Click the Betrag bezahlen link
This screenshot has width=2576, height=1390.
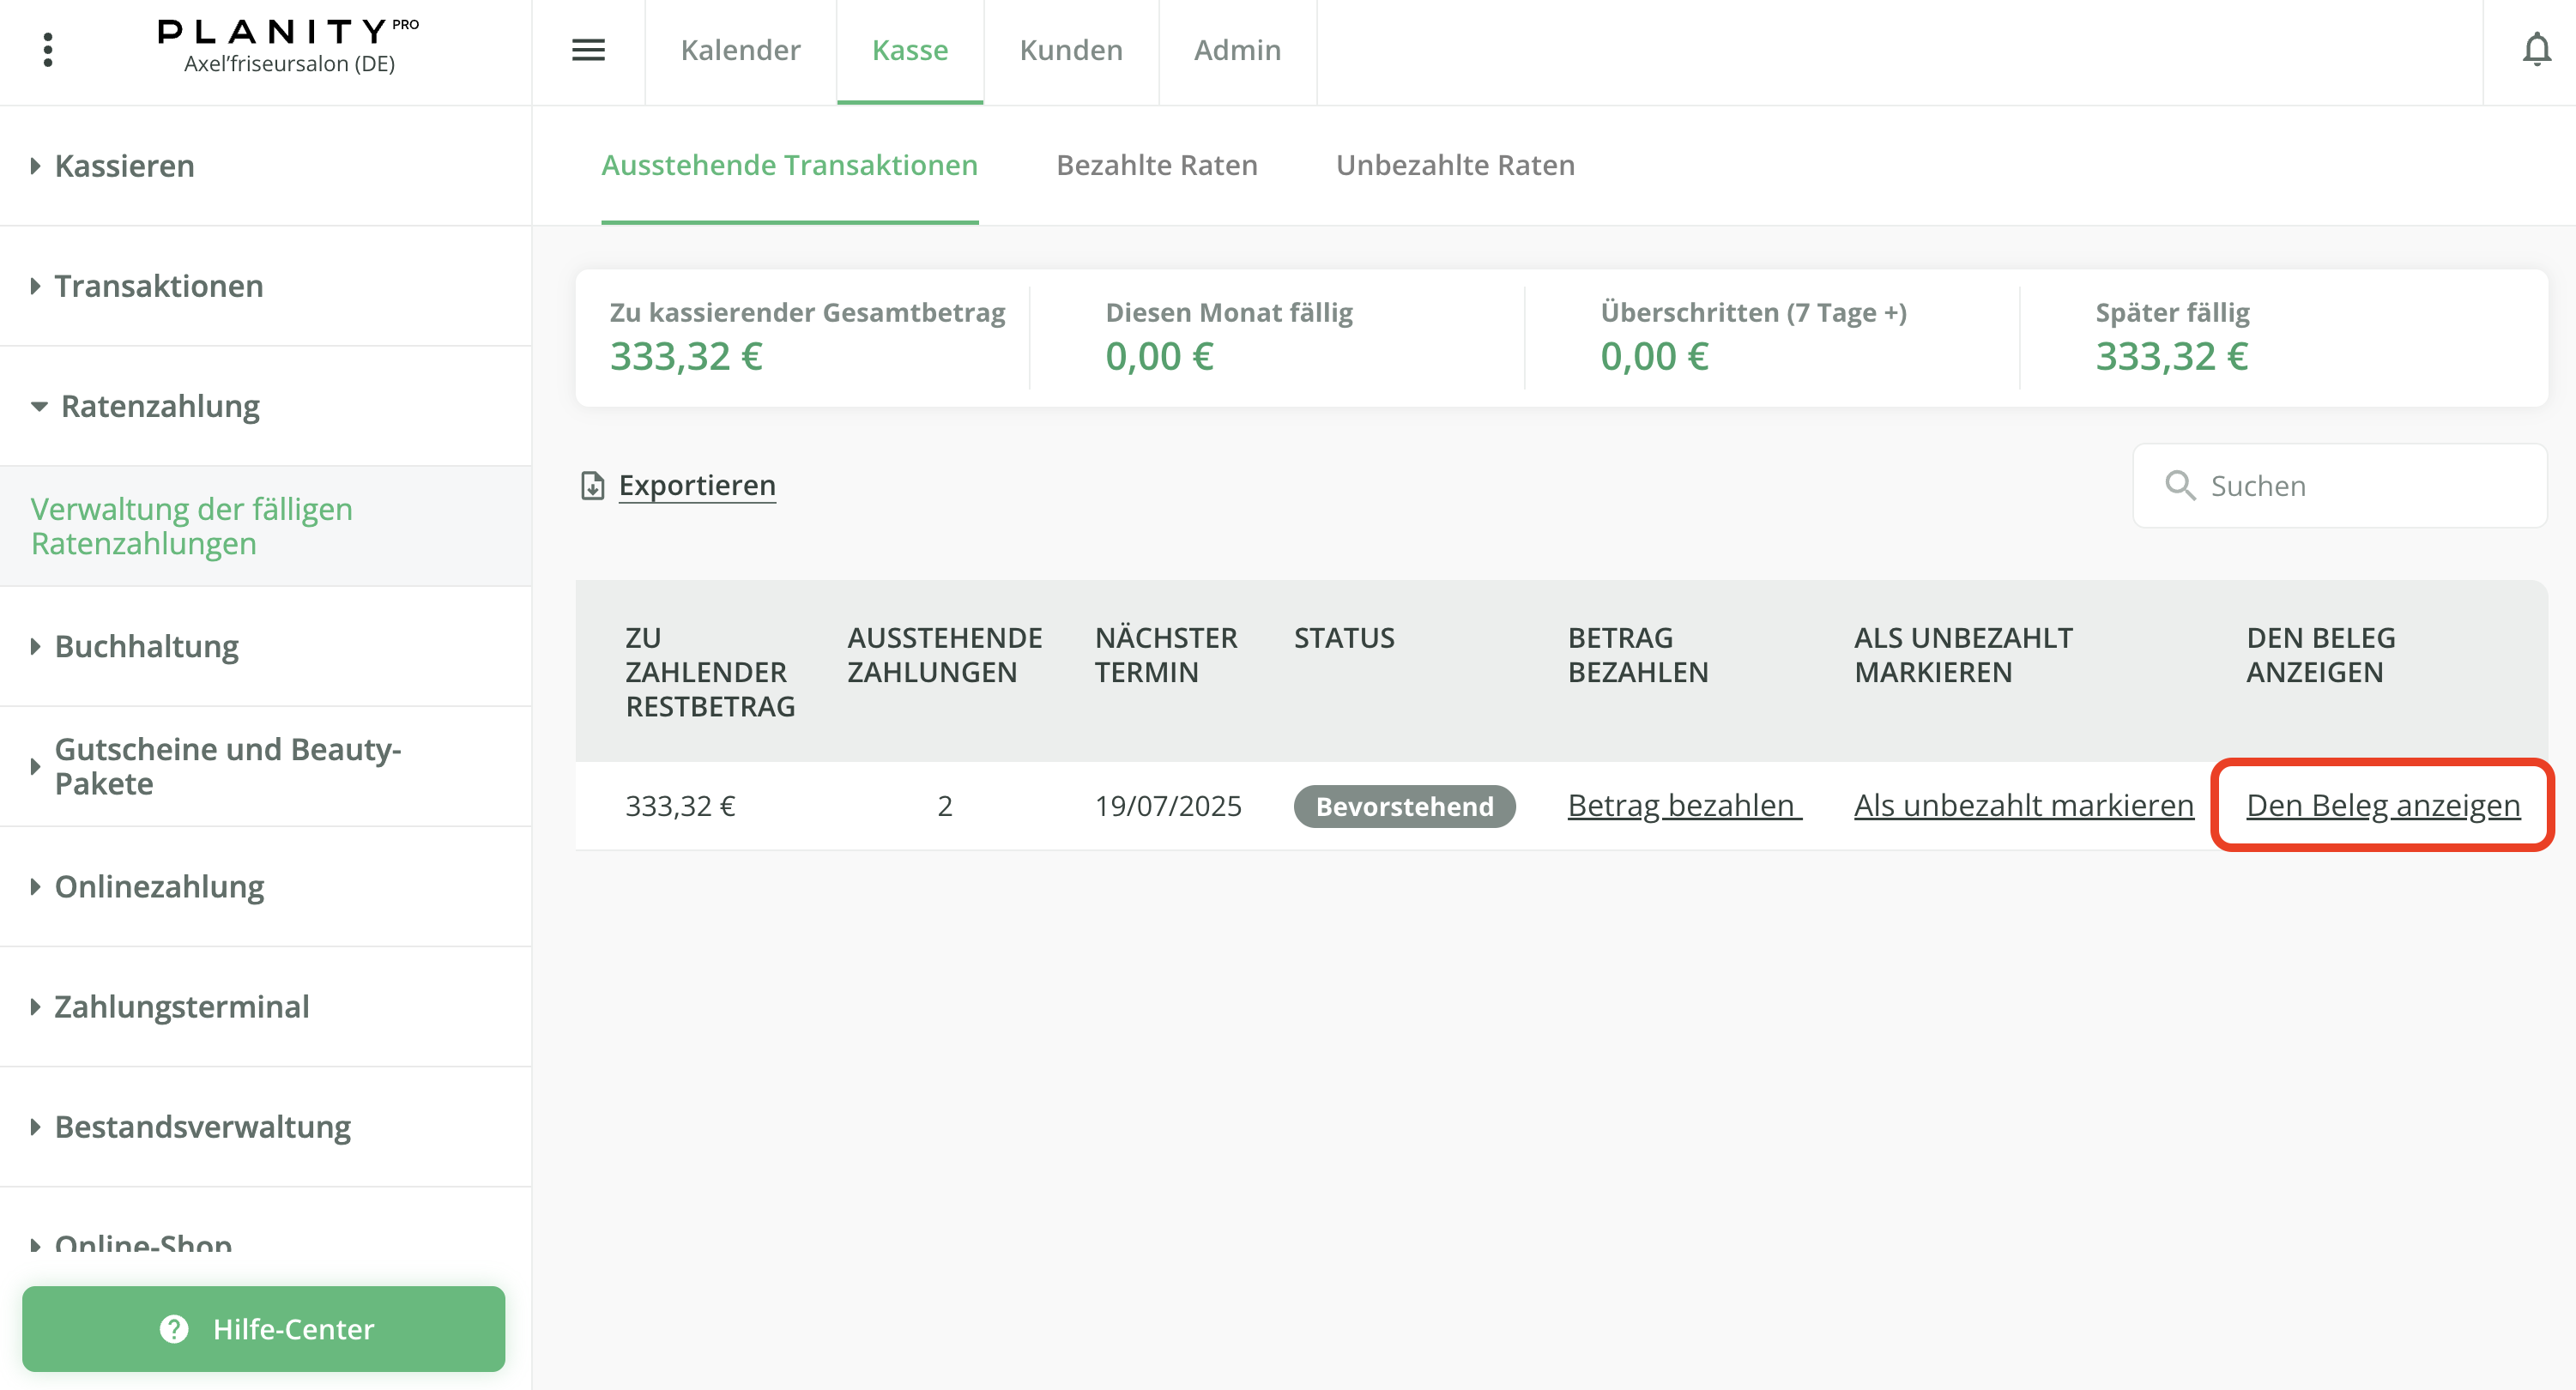(1683, 806)
